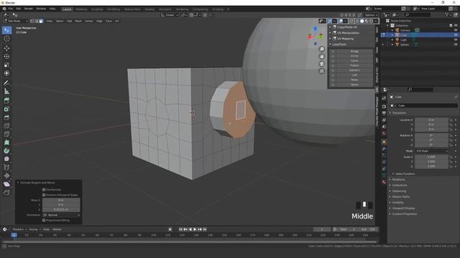Viewport: 460px width, 258px height.
Task: Click the Move Z value field
Action: point(61,209)
